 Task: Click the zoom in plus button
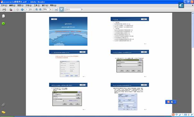pyautogui.click(x=40, y=9)
